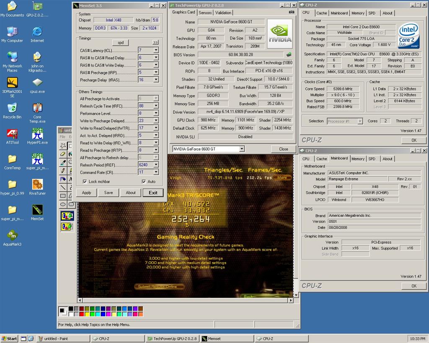Choose the Pick Color eyedropper tool in Paint
This screenshot has width=429, height=343.
click(x=63, y=162)
